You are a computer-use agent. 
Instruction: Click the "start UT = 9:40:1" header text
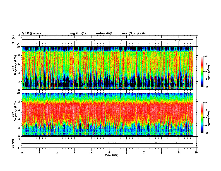(x=135, y=34)
